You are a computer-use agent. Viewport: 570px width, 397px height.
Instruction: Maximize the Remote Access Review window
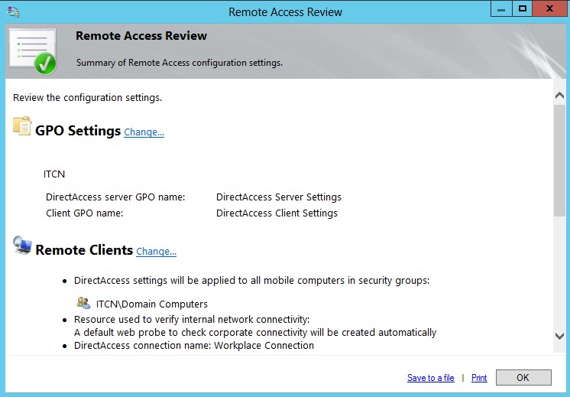click(x=523, y=9)
